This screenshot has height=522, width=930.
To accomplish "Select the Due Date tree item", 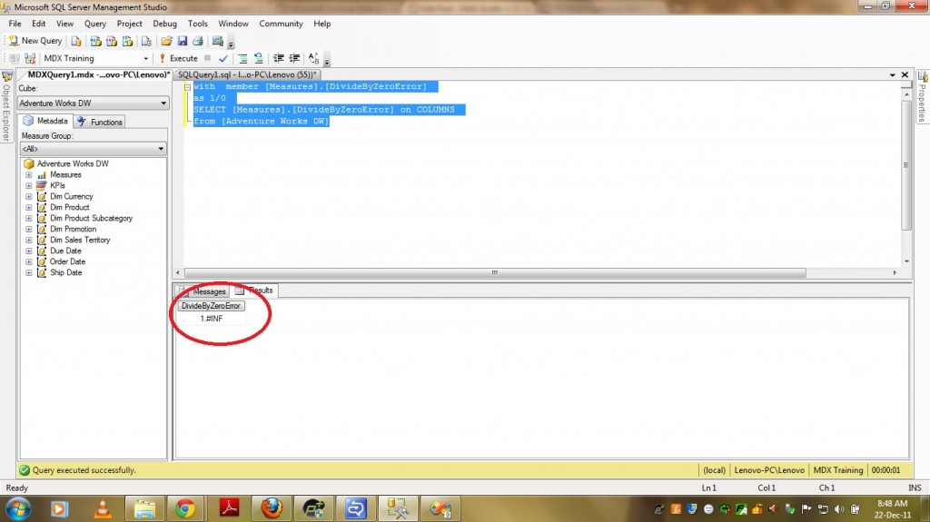I will pos(65,251).
